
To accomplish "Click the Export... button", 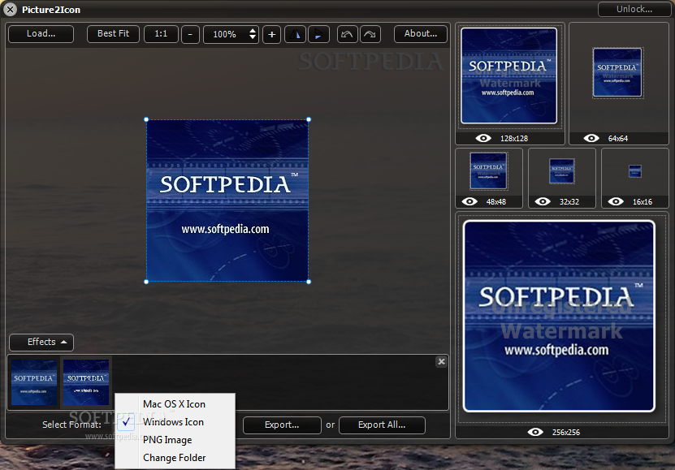I will pyautogui.click(x=282, y=425).
